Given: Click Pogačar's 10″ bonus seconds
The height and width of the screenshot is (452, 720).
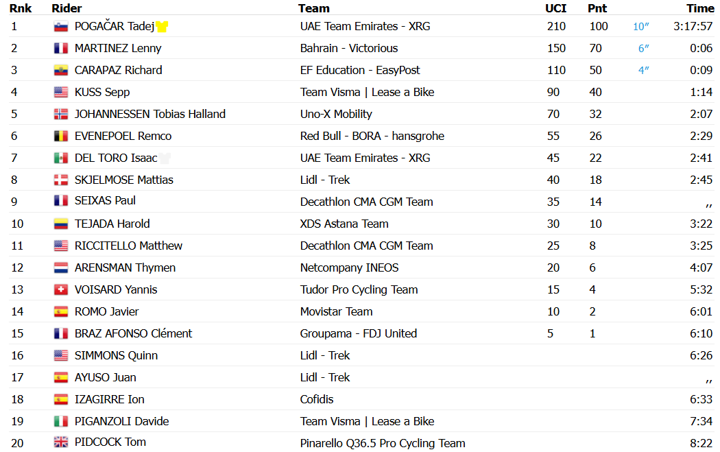Looking at the screenshot, I should coord(641,27).
